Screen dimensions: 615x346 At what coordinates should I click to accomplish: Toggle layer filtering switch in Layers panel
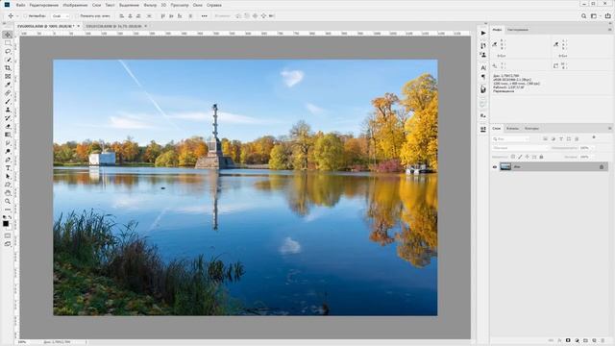[594, 137]
